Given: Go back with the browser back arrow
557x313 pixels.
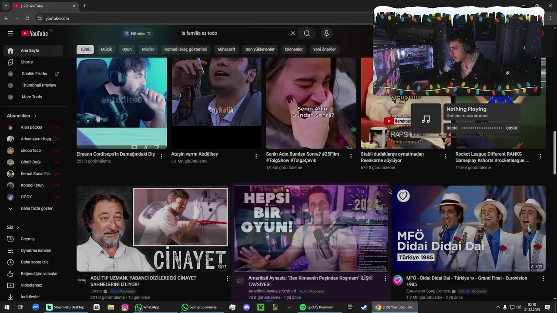Looking at the screenshot, I should [6, 18].
